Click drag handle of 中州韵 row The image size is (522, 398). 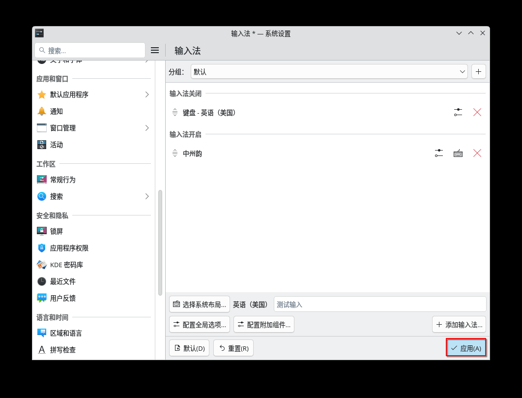(174, 153)
